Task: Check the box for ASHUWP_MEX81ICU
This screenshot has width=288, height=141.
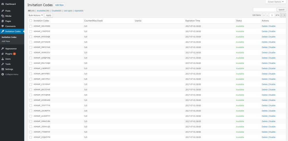Action: [31, 53]
